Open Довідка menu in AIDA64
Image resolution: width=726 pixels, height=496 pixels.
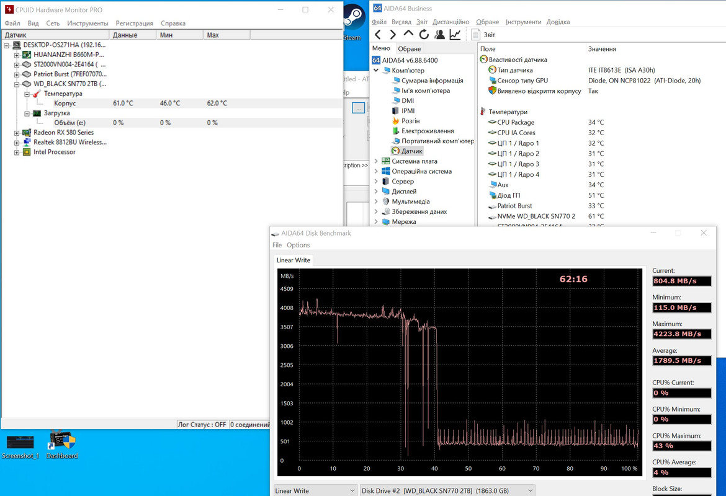558,22
